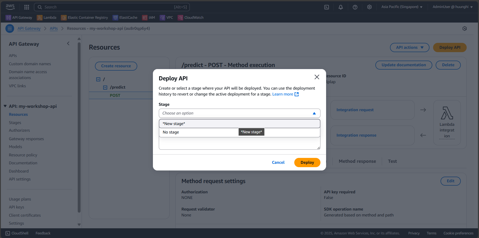Open the Learn more external link
The width and height of the screenshot is (479, 238).
click(286, 94)
